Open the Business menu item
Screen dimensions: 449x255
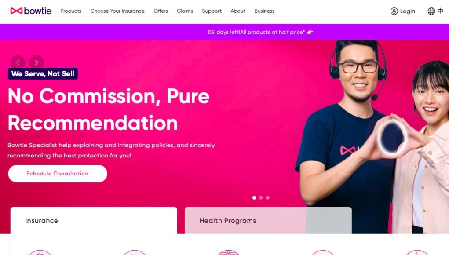tap(264, 11)
